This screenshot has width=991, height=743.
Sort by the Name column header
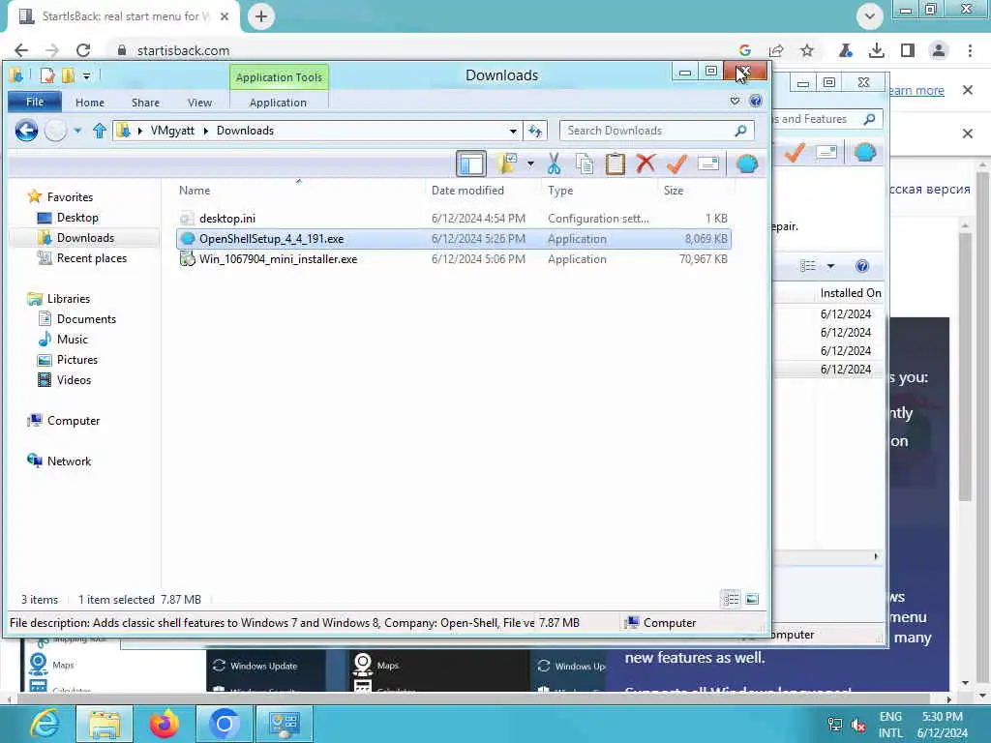[x=297, y=191]
